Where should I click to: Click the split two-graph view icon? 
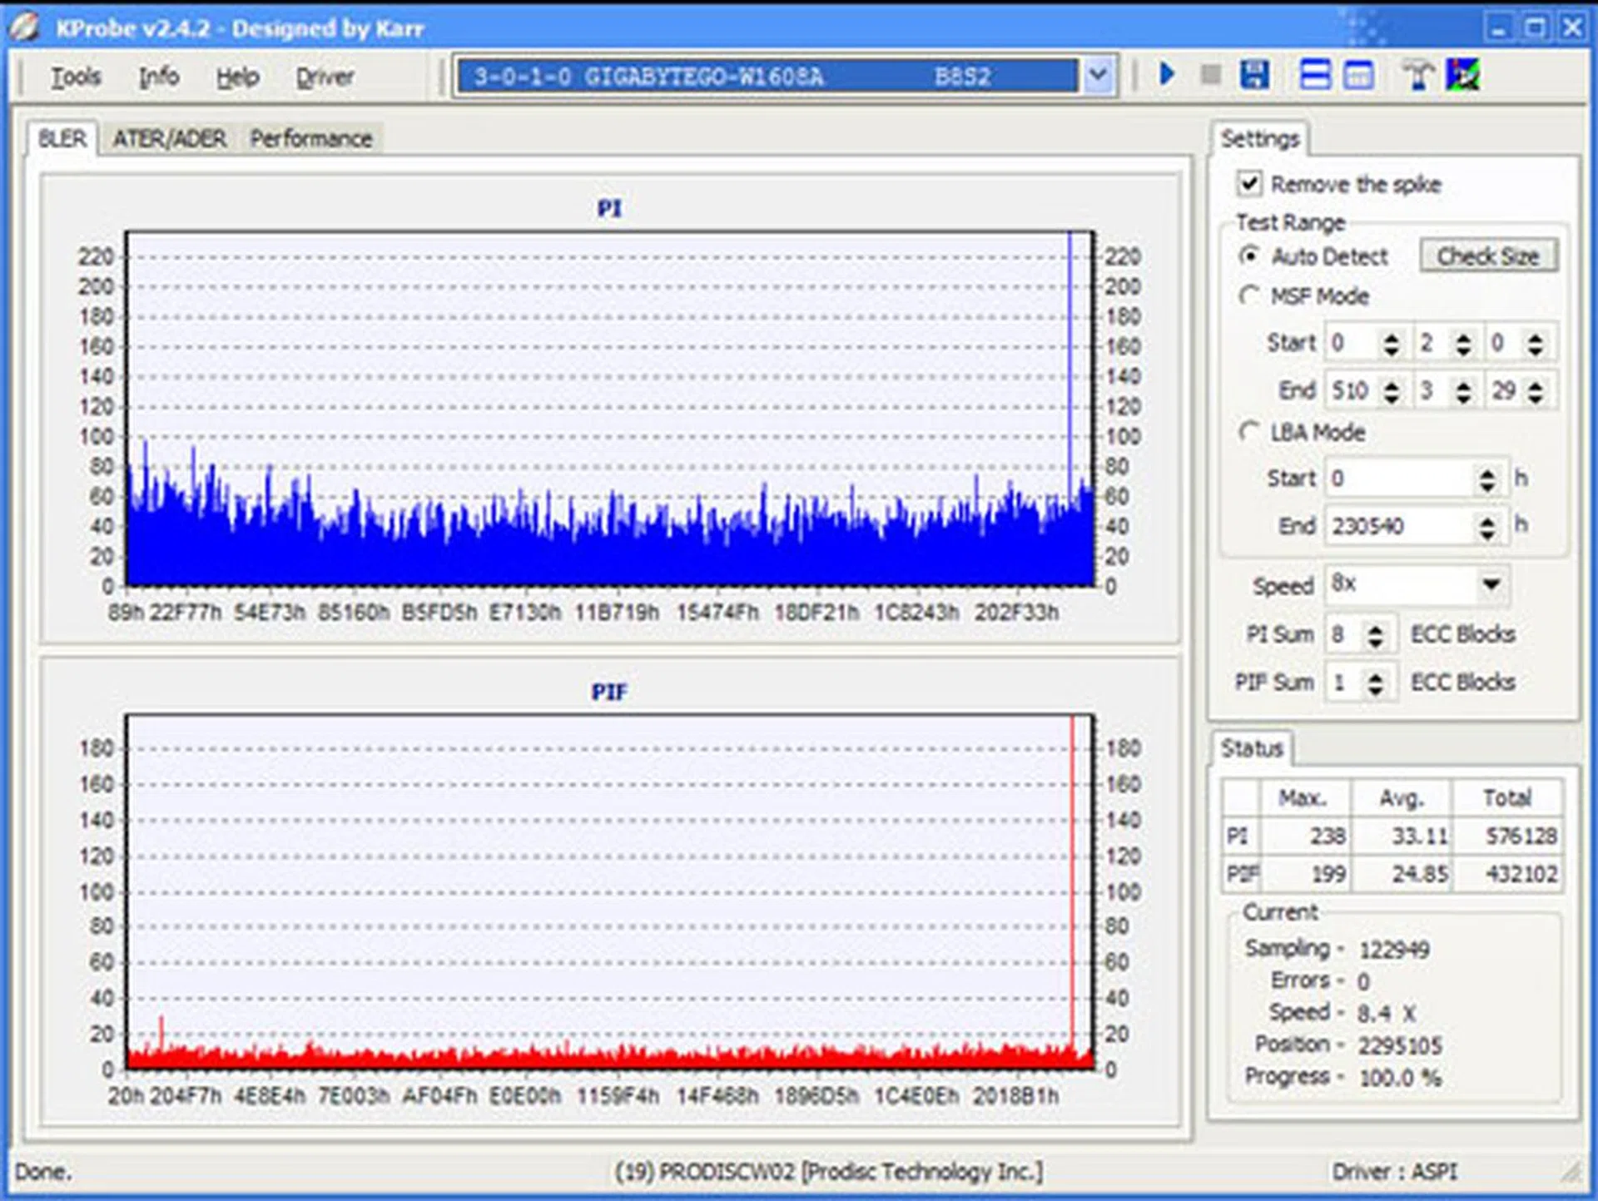coord(1314,75)
